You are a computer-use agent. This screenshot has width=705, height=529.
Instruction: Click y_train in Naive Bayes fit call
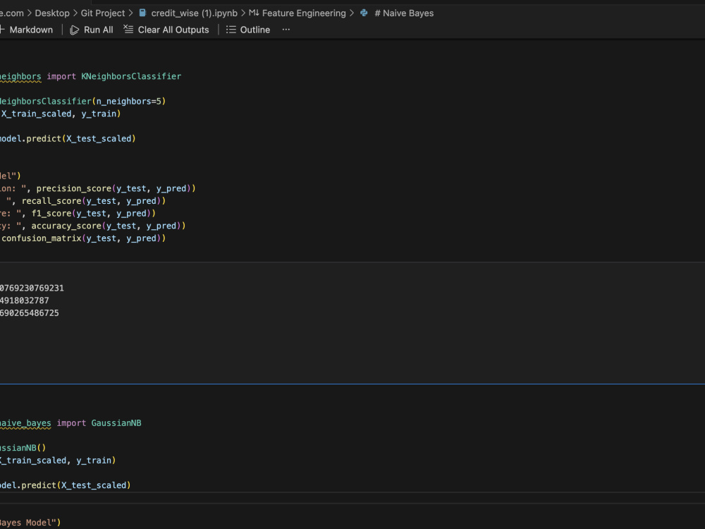94,461
